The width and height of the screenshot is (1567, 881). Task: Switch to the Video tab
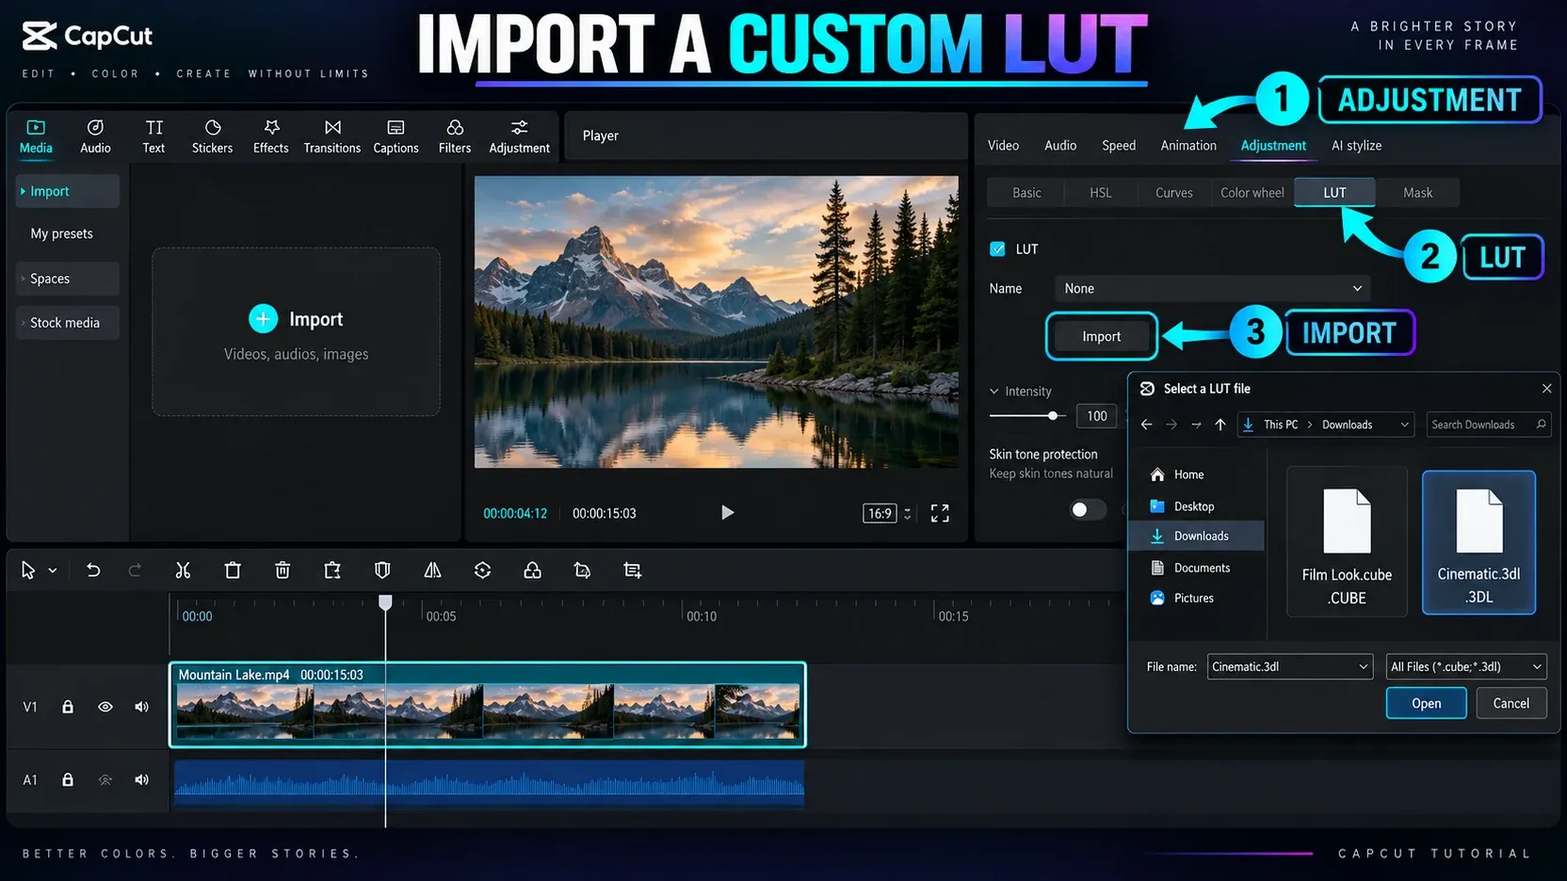[x=1003, y=146]
